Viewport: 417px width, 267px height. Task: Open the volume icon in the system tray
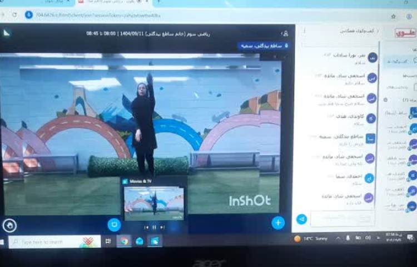pos(368,238)
